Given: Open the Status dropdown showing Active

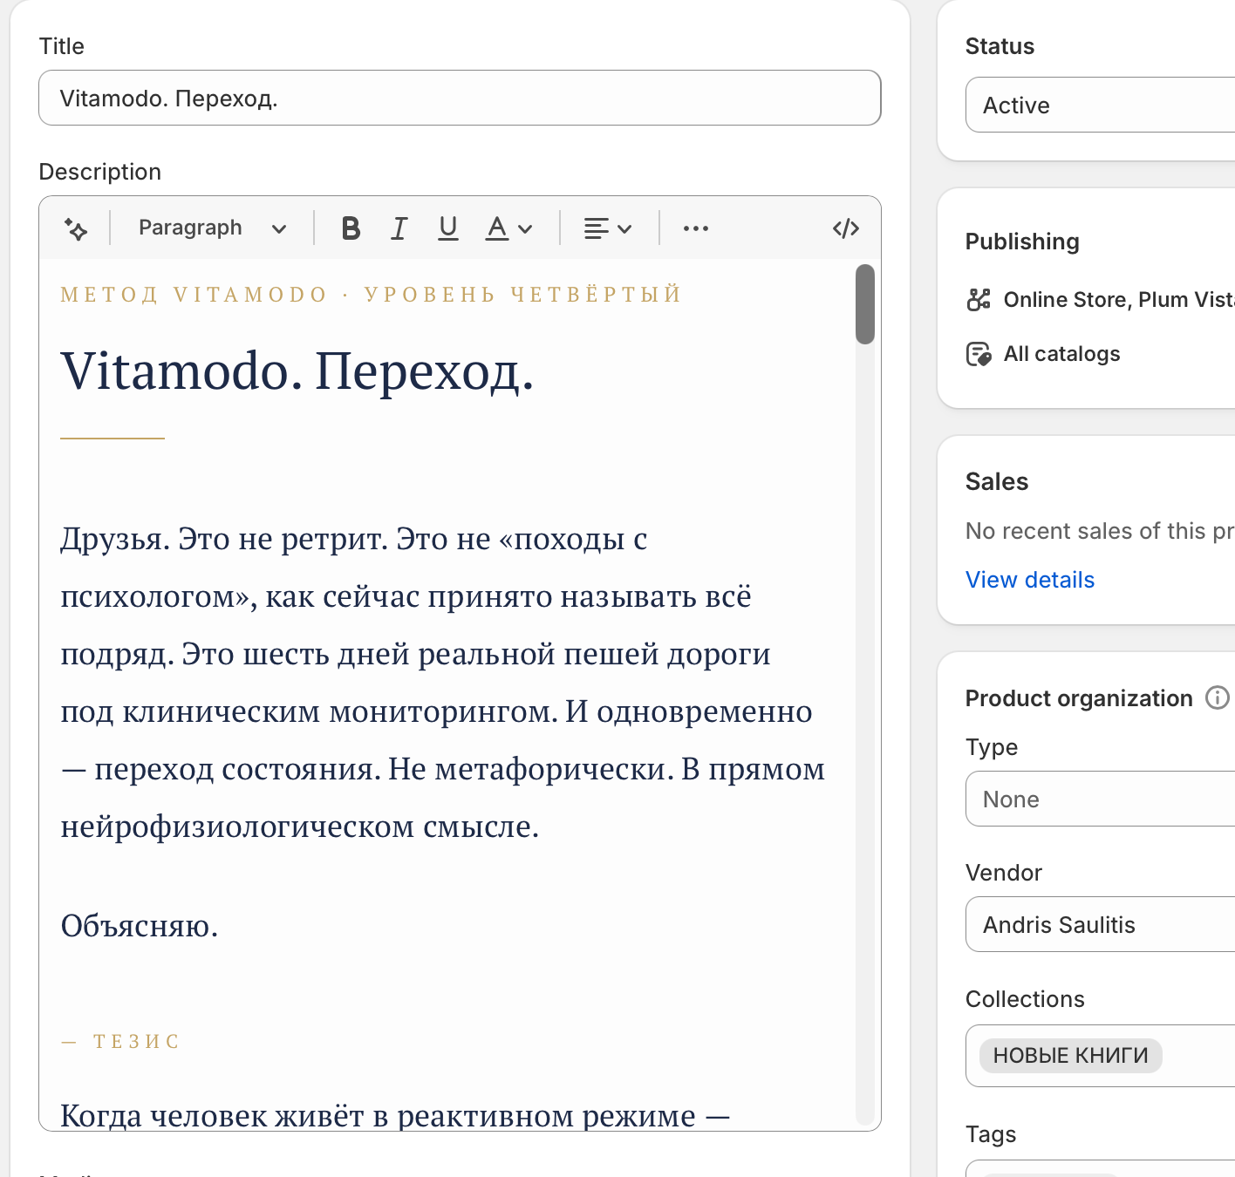Looking at the screenshot, I should 1101,105.
